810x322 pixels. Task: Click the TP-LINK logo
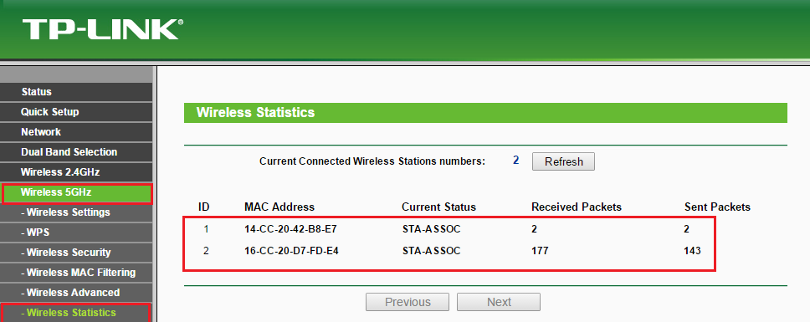click(x=102, y=29)
